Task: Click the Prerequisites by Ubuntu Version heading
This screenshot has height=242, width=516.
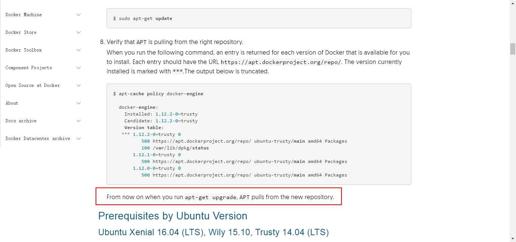Action: tap(173, 216)
